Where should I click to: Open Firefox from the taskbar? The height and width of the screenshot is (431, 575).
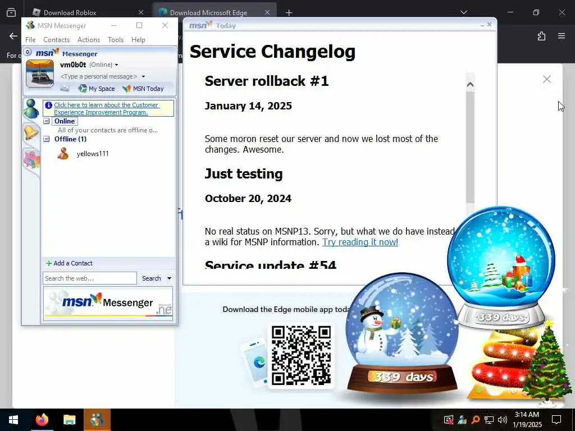point(42,420)
